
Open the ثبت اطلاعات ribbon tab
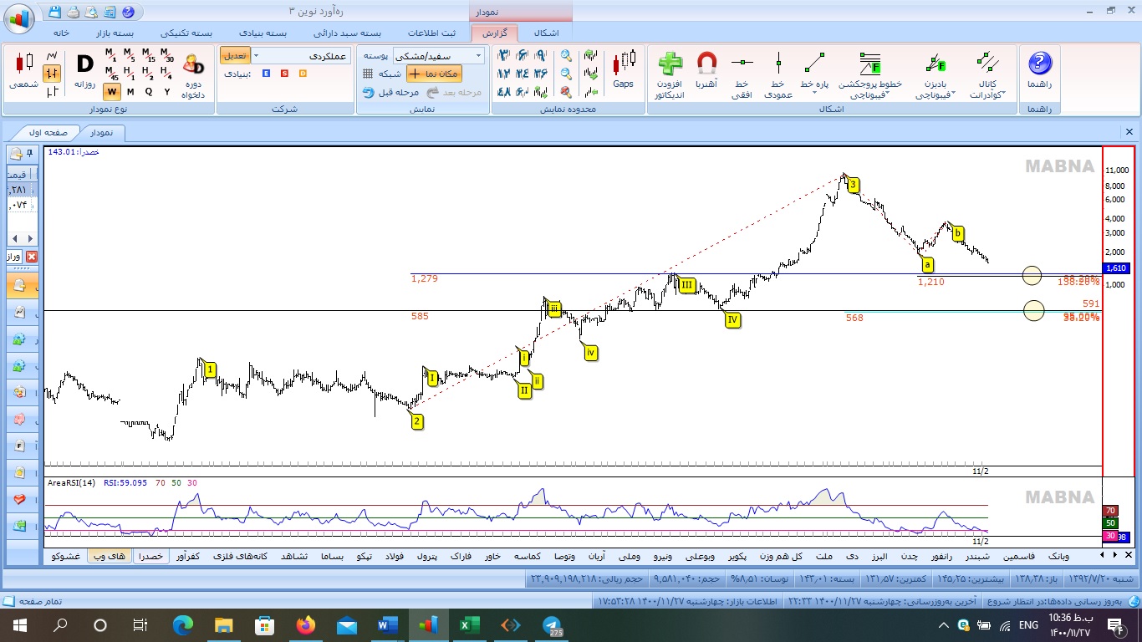point(432,33)
